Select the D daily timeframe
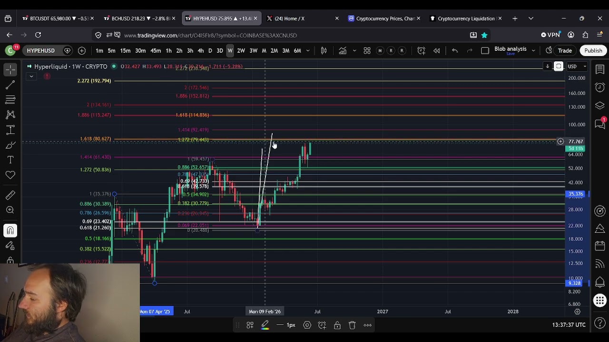Image resolution: width=609 pixels, height=342 pixels. point(210,51)
